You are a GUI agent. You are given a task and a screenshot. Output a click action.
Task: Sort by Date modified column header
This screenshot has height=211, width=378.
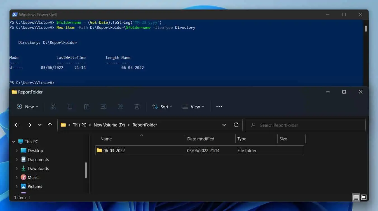pos(201,139)
